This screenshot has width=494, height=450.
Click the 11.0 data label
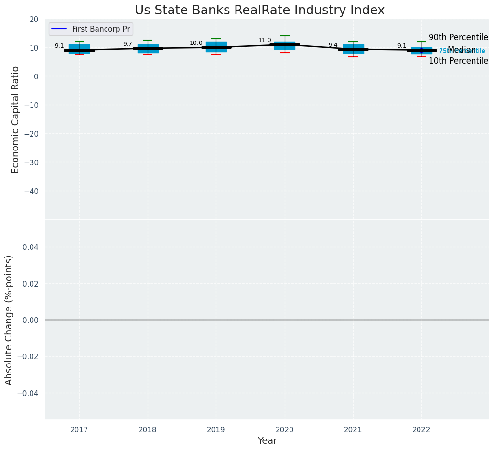coord(265,41)
